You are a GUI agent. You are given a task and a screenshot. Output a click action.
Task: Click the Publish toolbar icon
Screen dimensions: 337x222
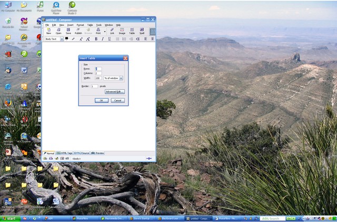[x=78, y=31]
